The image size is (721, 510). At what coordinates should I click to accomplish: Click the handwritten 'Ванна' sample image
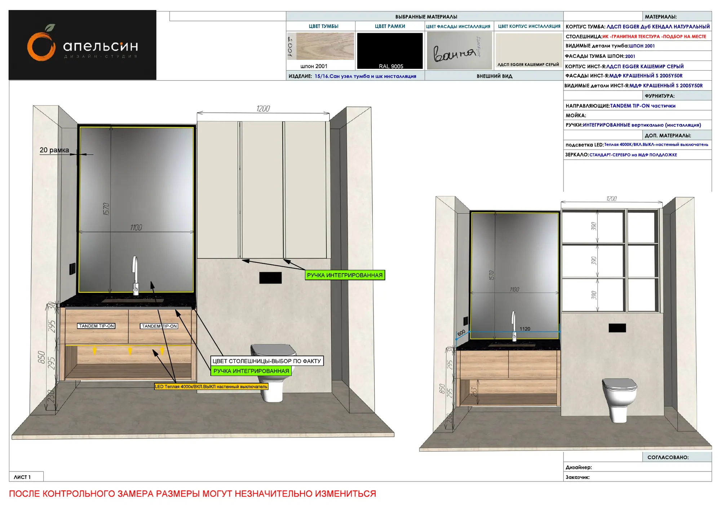coord(459,50)
